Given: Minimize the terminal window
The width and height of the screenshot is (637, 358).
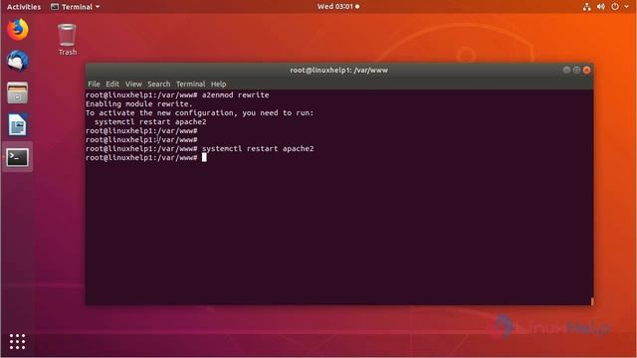Looking at the screenshot, I should pos(566,70).
